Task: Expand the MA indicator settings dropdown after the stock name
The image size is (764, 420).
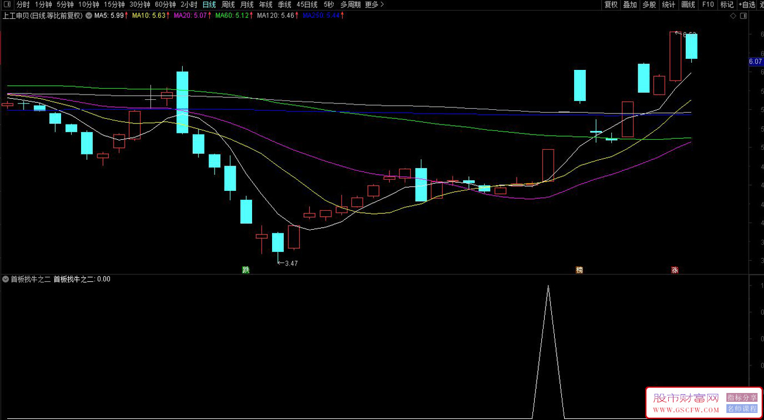Action: coord(88,16)
